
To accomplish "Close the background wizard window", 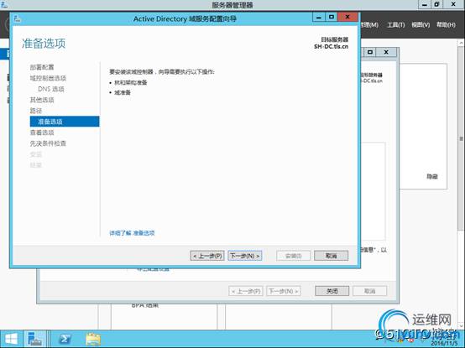I will pos(386,52).
